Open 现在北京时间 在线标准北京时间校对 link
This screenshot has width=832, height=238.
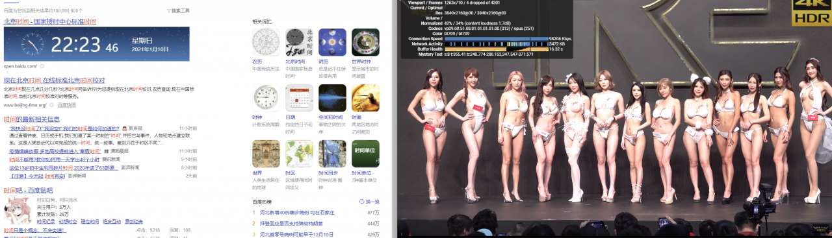54,80
